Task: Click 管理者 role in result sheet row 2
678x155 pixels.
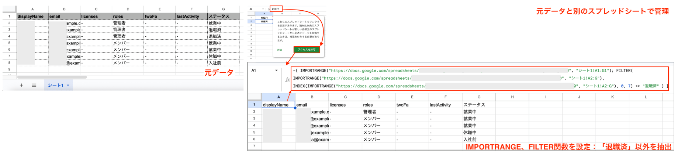Action: 379,112
